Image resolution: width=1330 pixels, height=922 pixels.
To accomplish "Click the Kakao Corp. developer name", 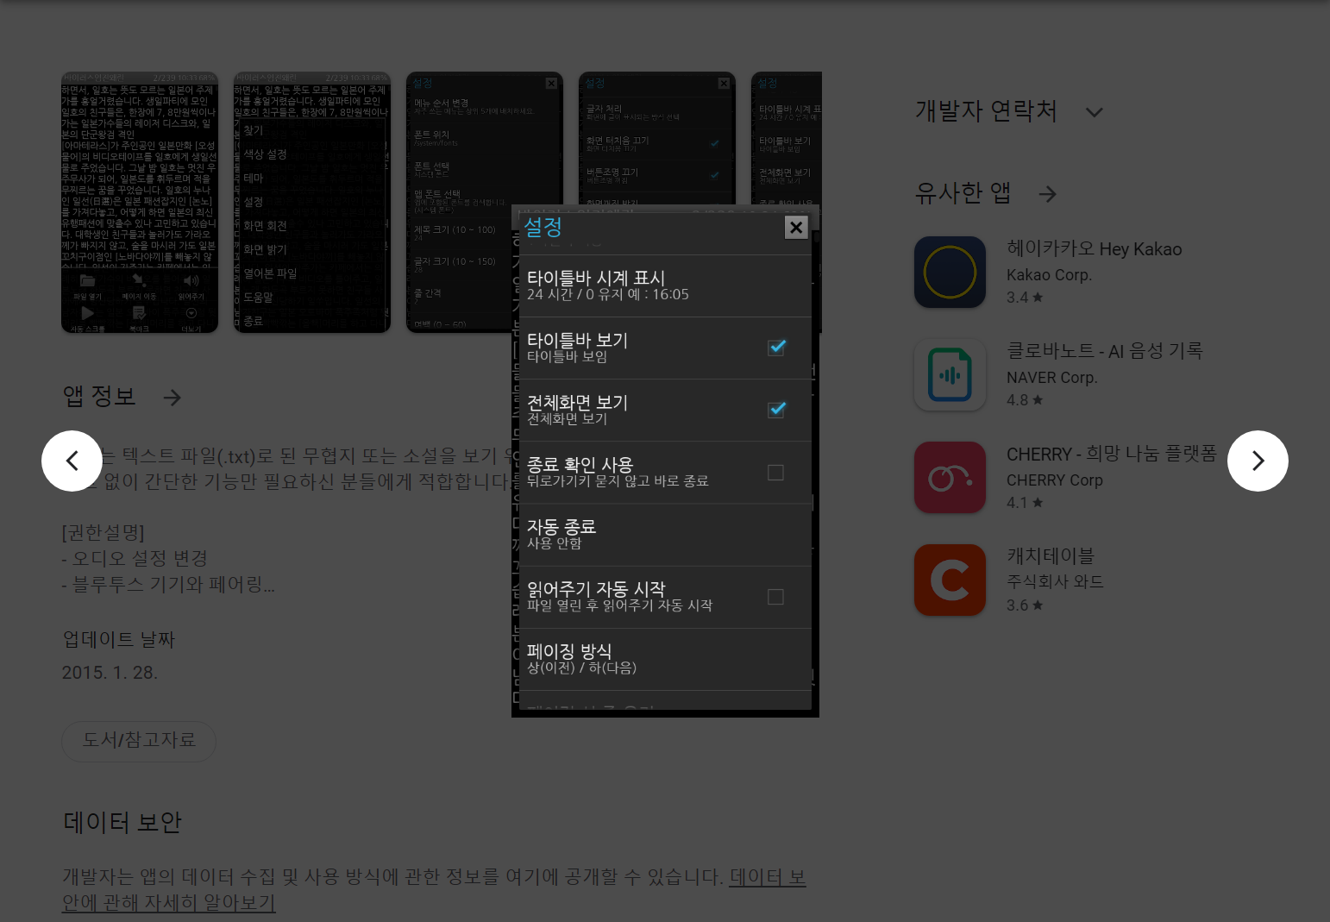I will [1049, 275].
